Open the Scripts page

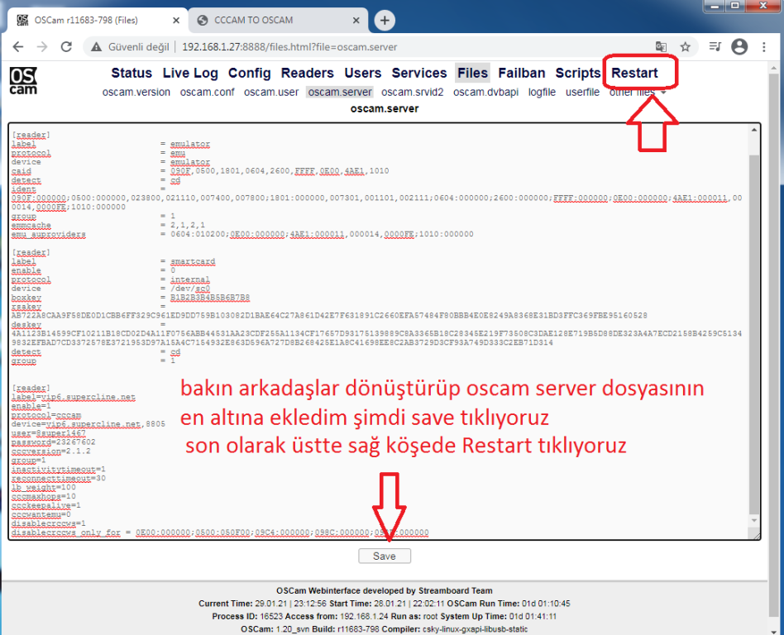[578, 73]
